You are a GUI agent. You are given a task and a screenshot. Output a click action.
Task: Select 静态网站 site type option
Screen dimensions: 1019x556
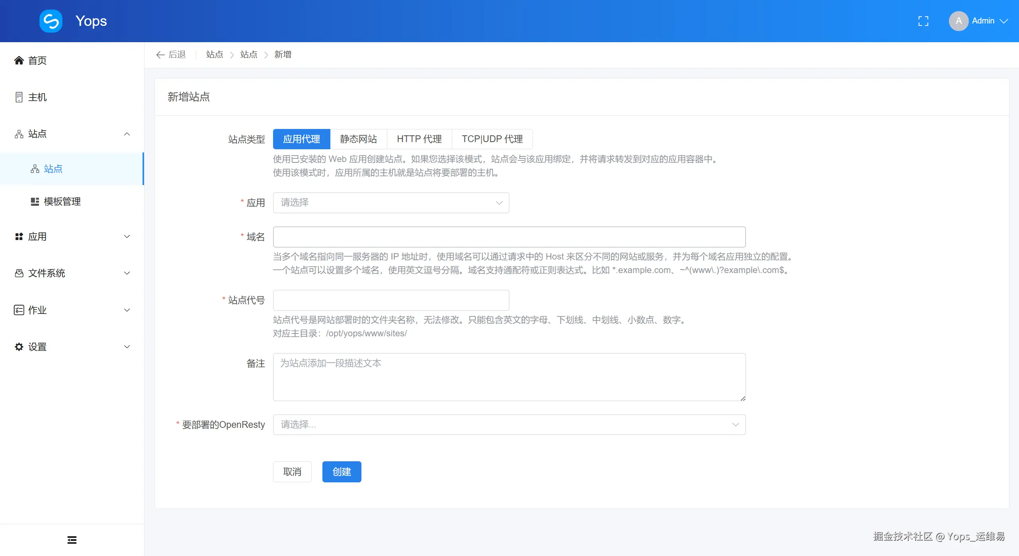pos(358,139)
